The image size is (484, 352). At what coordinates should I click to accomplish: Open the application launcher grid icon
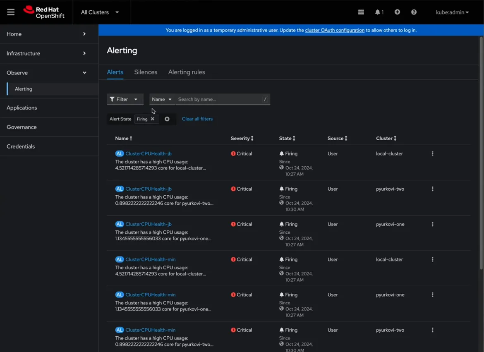[361, 12]
